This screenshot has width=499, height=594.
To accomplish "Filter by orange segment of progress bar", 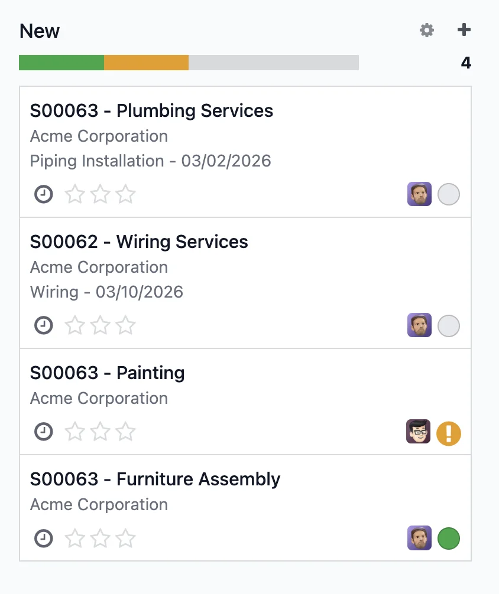I will tap(146, 63).
